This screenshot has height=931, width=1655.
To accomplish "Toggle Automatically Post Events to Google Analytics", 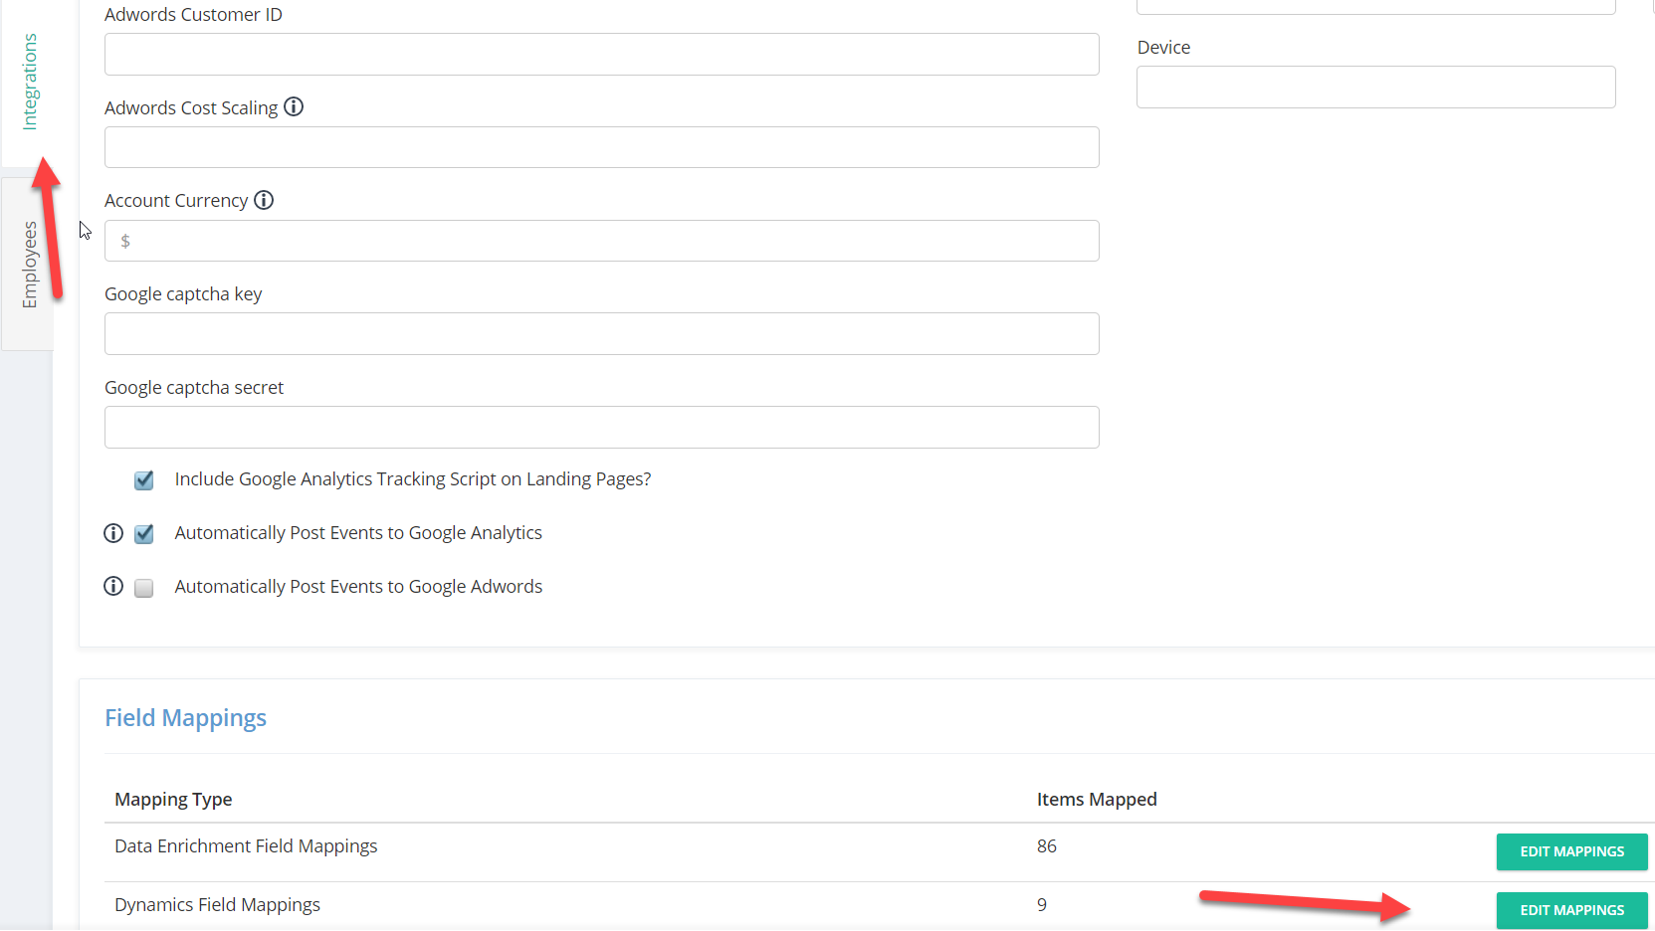I will [144, 534].
